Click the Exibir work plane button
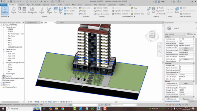 click(183, 8)
